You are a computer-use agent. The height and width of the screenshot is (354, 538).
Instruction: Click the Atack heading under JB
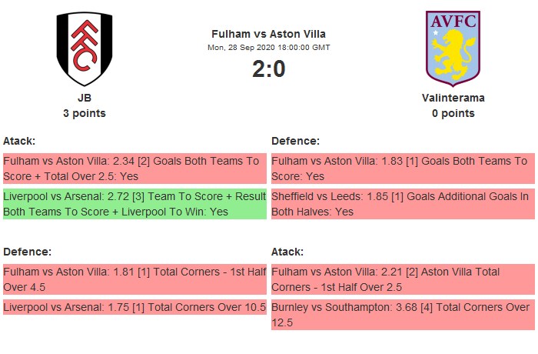click(x=19, y=141)
